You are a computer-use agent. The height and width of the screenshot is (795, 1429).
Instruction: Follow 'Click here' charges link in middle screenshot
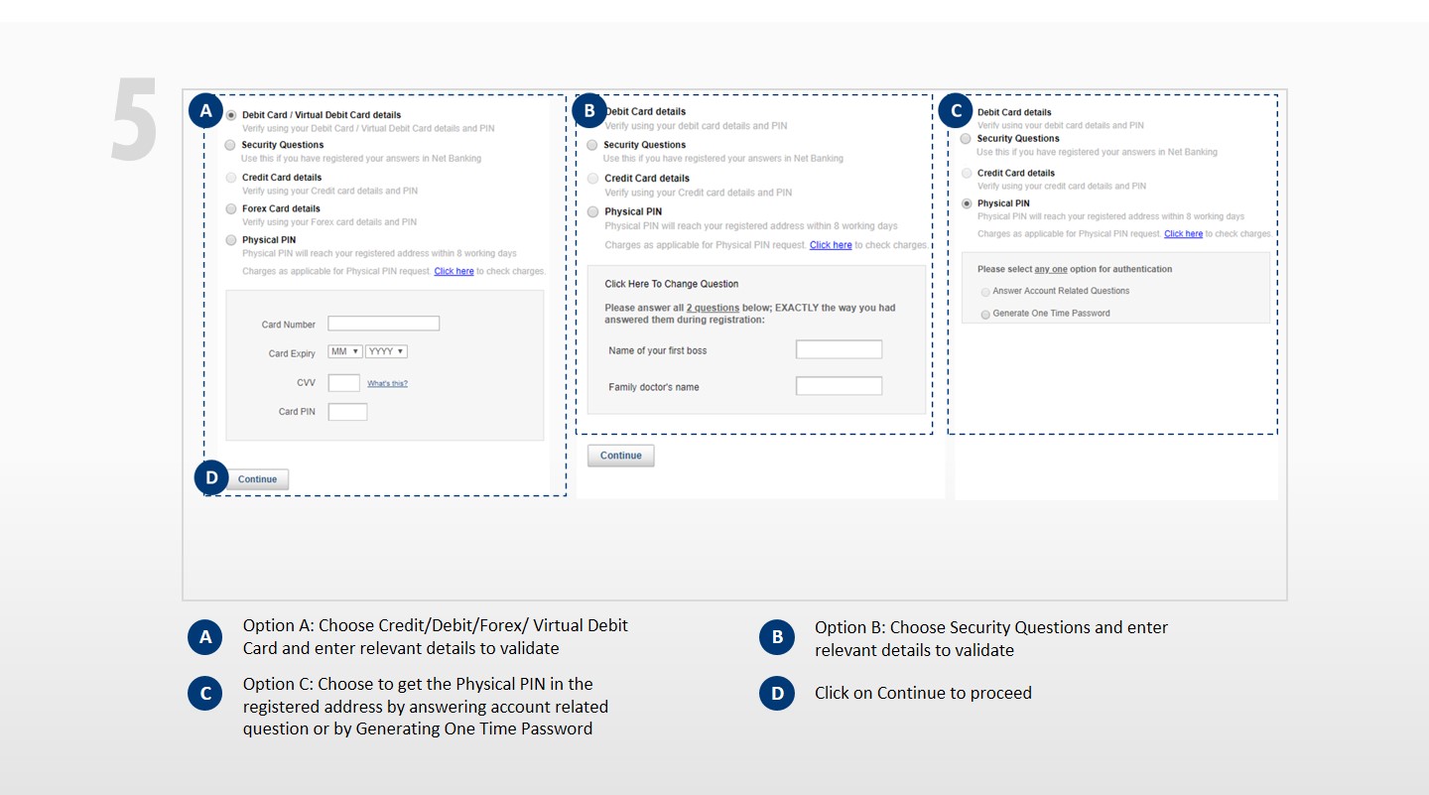831,245
